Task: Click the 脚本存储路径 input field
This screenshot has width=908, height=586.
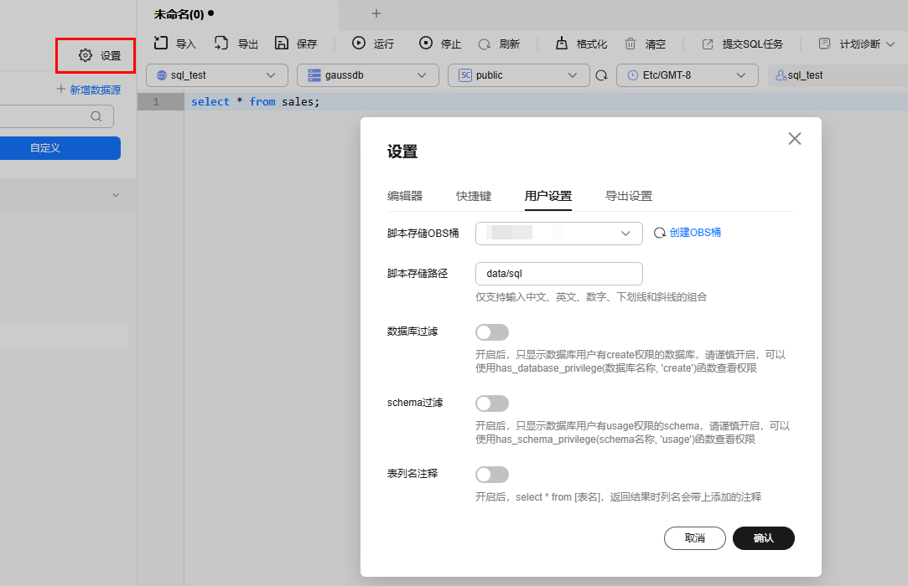Action: tap(558, 274)
